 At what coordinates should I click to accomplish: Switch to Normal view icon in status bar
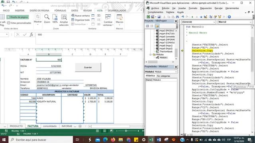97,131
